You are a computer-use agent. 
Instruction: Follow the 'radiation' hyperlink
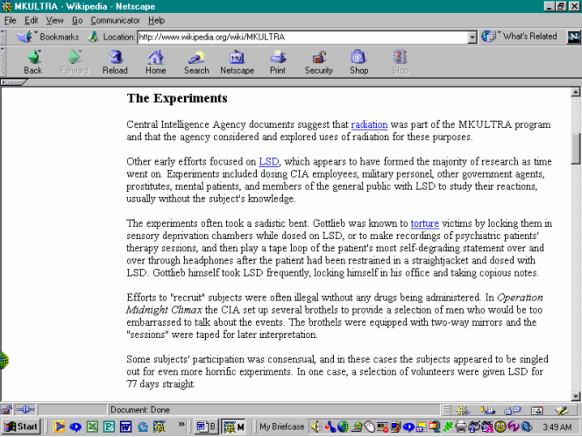tap(369, 125)
